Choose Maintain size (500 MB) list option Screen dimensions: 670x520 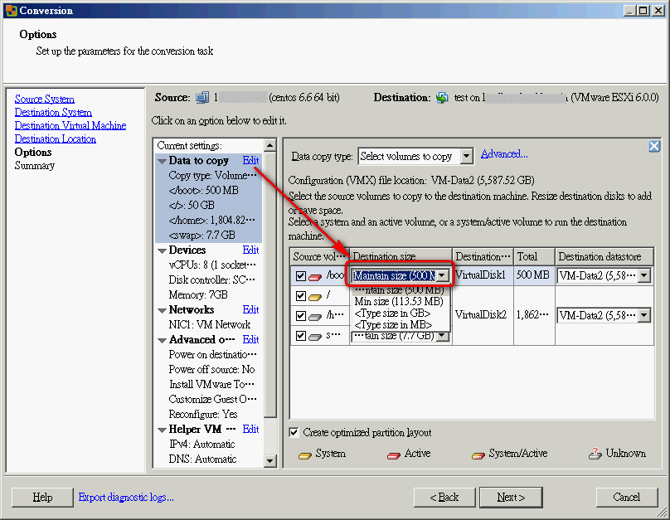click(x=400, y=290)
